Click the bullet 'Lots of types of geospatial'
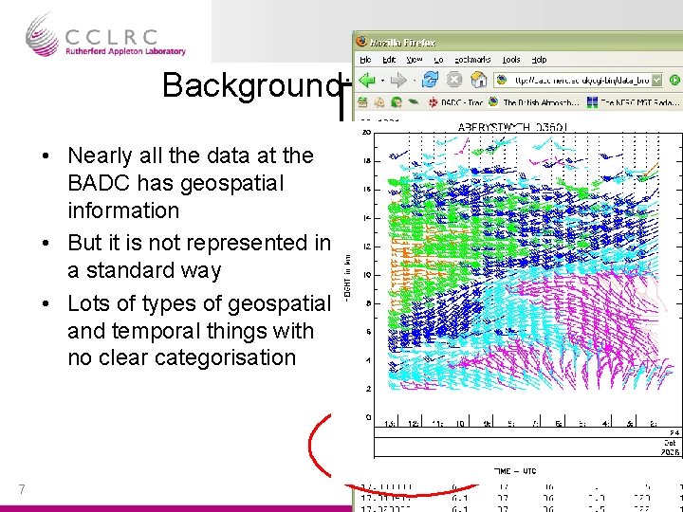Viewport: 683px width, 512px height. (x=199, y=303)
